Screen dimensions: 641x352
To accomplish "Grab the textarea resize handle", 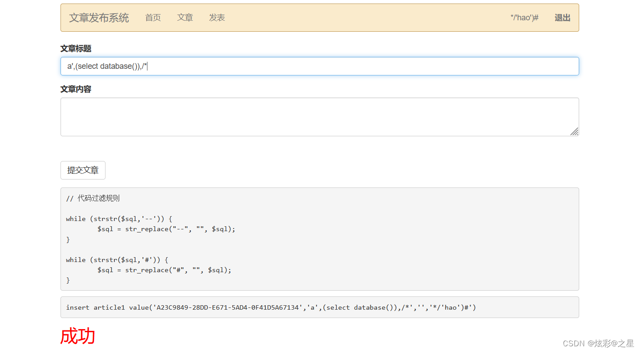I will [574, 131].
